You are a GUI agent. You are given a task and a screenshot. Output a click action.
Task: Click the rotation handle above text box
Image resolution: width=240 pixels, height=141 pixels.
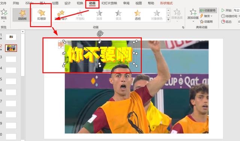click(x=100, y=34)
